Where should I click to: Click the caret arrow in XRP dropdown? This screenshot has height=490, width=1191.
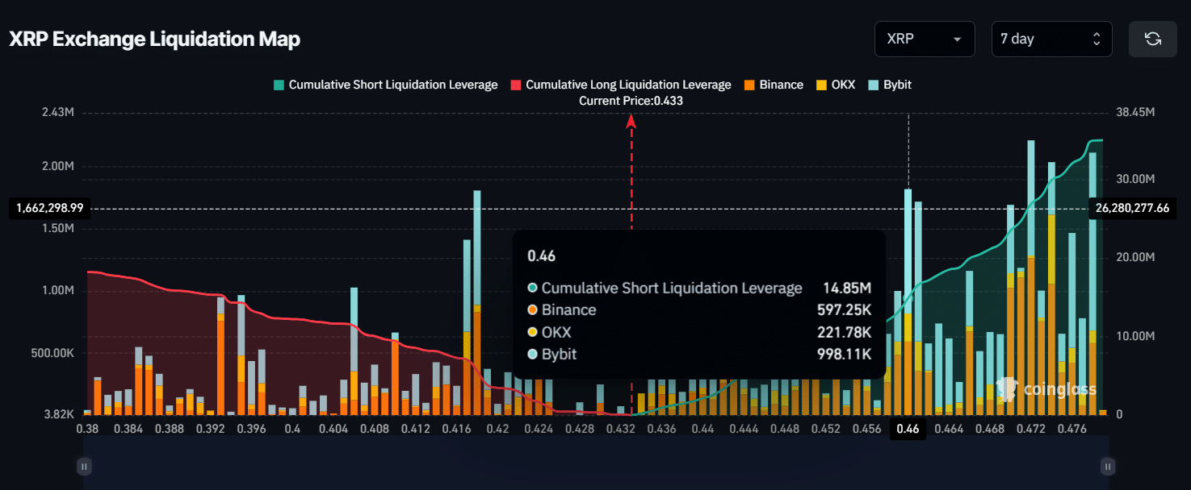pos(958,39)
